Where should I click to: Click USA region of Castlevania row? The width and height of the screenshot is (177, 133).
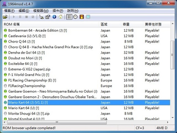[104, 36]
